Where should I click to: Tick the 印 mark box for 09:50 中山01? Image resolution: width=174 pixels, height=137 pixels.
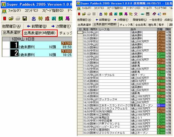80,32
